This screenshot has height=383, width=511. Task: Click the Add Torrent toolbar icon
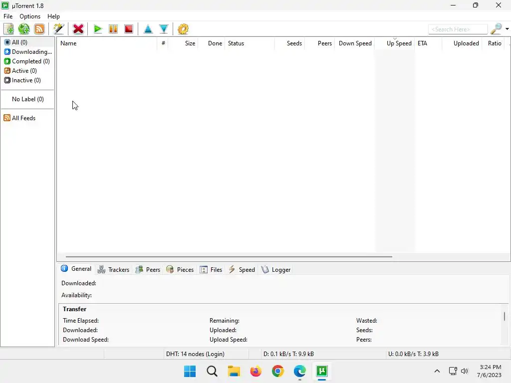pyautogui.click(x=9, y=29)
